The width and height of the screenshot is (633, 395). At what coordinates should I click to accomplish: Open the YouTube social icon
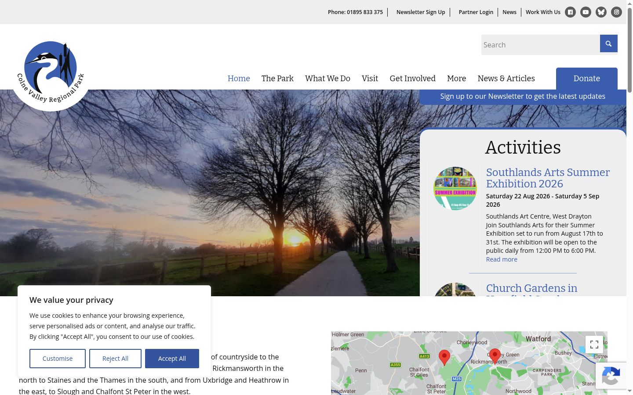coord(586,12)
